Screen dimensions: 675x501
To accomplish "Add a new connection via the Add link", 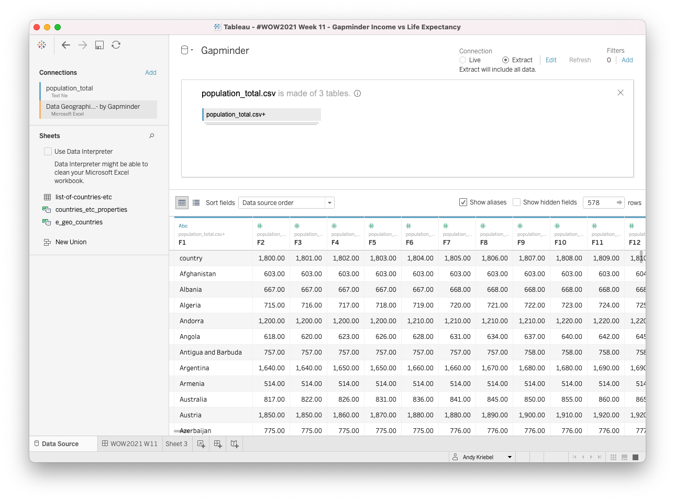I will pyautogui.click(x=151, y=73).
